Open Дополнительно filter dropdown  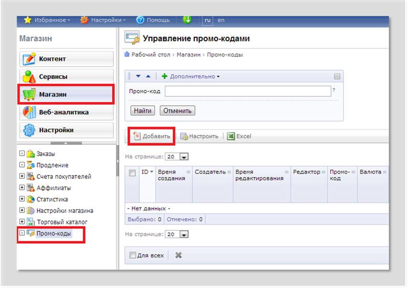tap(191, 76)
